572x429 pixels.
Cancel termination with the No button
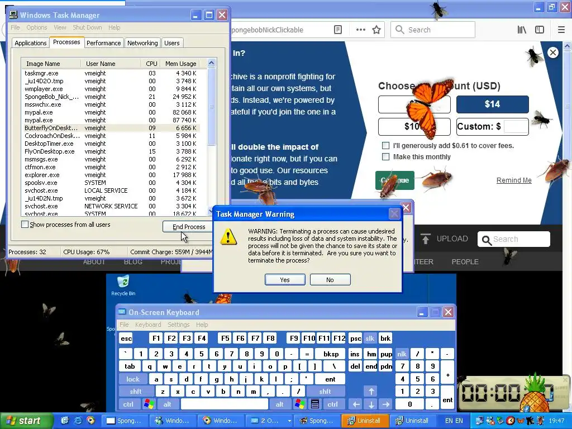click(x=330, y=280)
